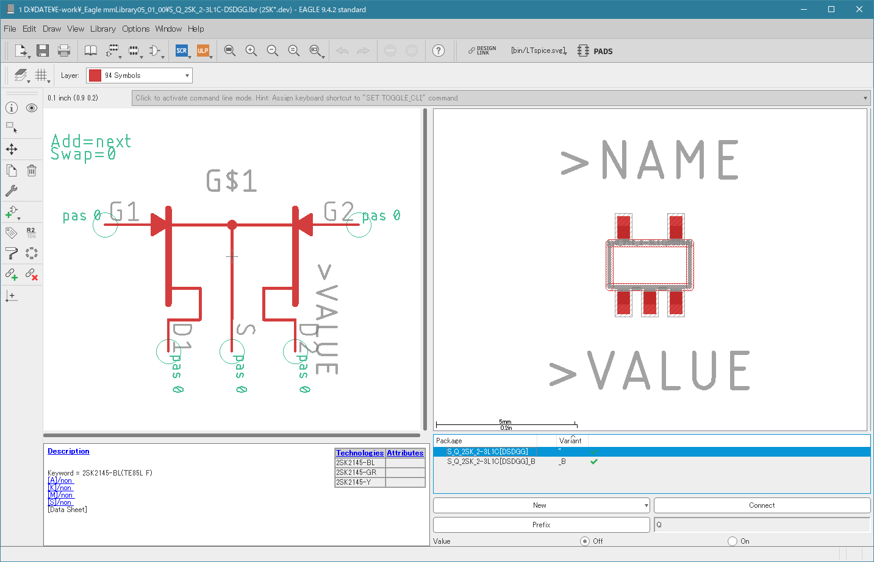Open the View menu
The width and height of the screenshot is (874, 562).
pos(76,29)
